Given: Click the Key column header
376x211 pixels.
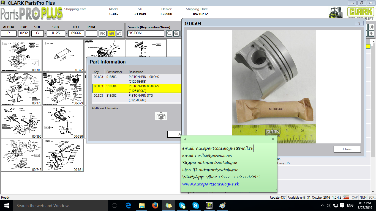Looking at the screenshot, I should [x=98, y=72].
